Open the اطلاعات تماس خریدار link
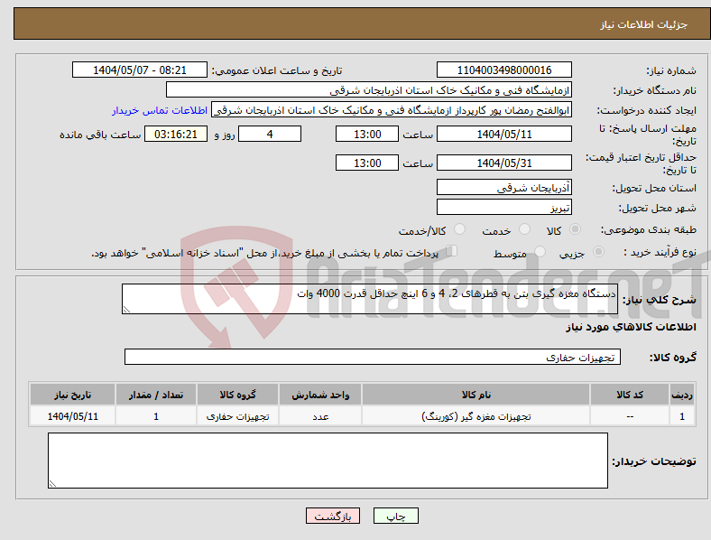The image size is (711, 540). point(160,110)
